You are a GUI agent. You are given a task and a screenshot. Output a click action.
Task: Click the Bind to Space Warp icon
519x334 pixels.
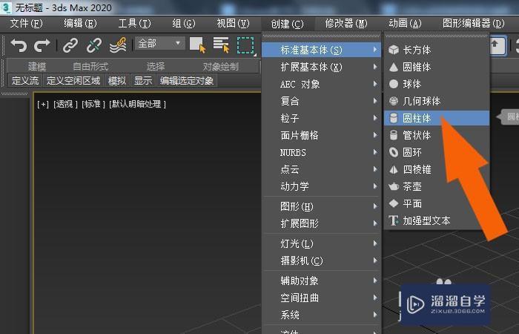click(x=118, y=45)
